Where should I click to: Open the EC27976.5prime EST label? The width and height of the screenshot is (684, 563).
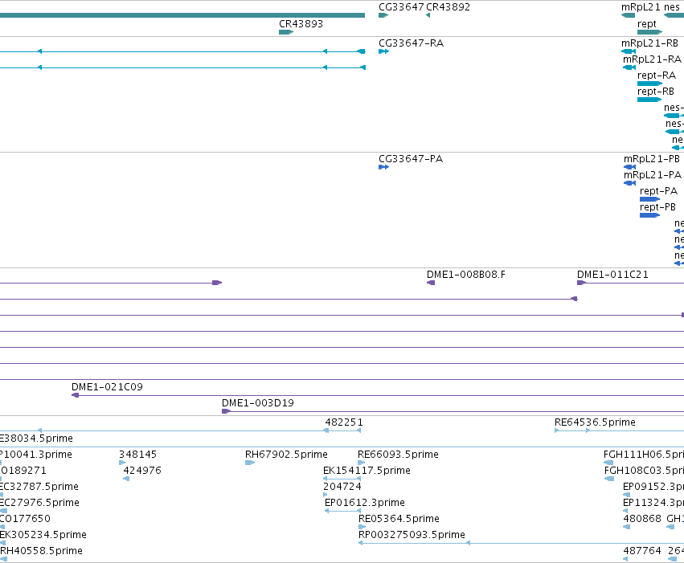(39, 503)
